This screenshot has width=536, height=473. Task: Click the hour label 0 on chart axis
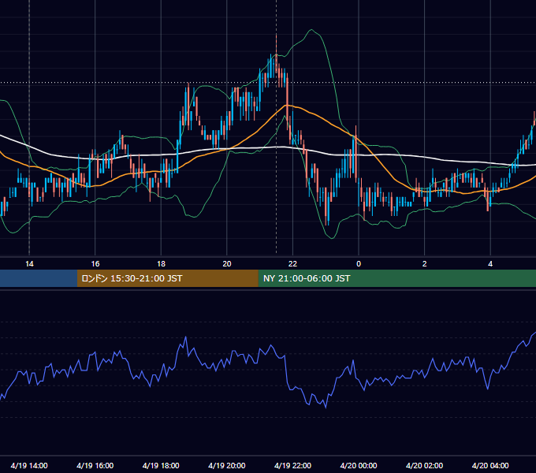tap(359, 264)
